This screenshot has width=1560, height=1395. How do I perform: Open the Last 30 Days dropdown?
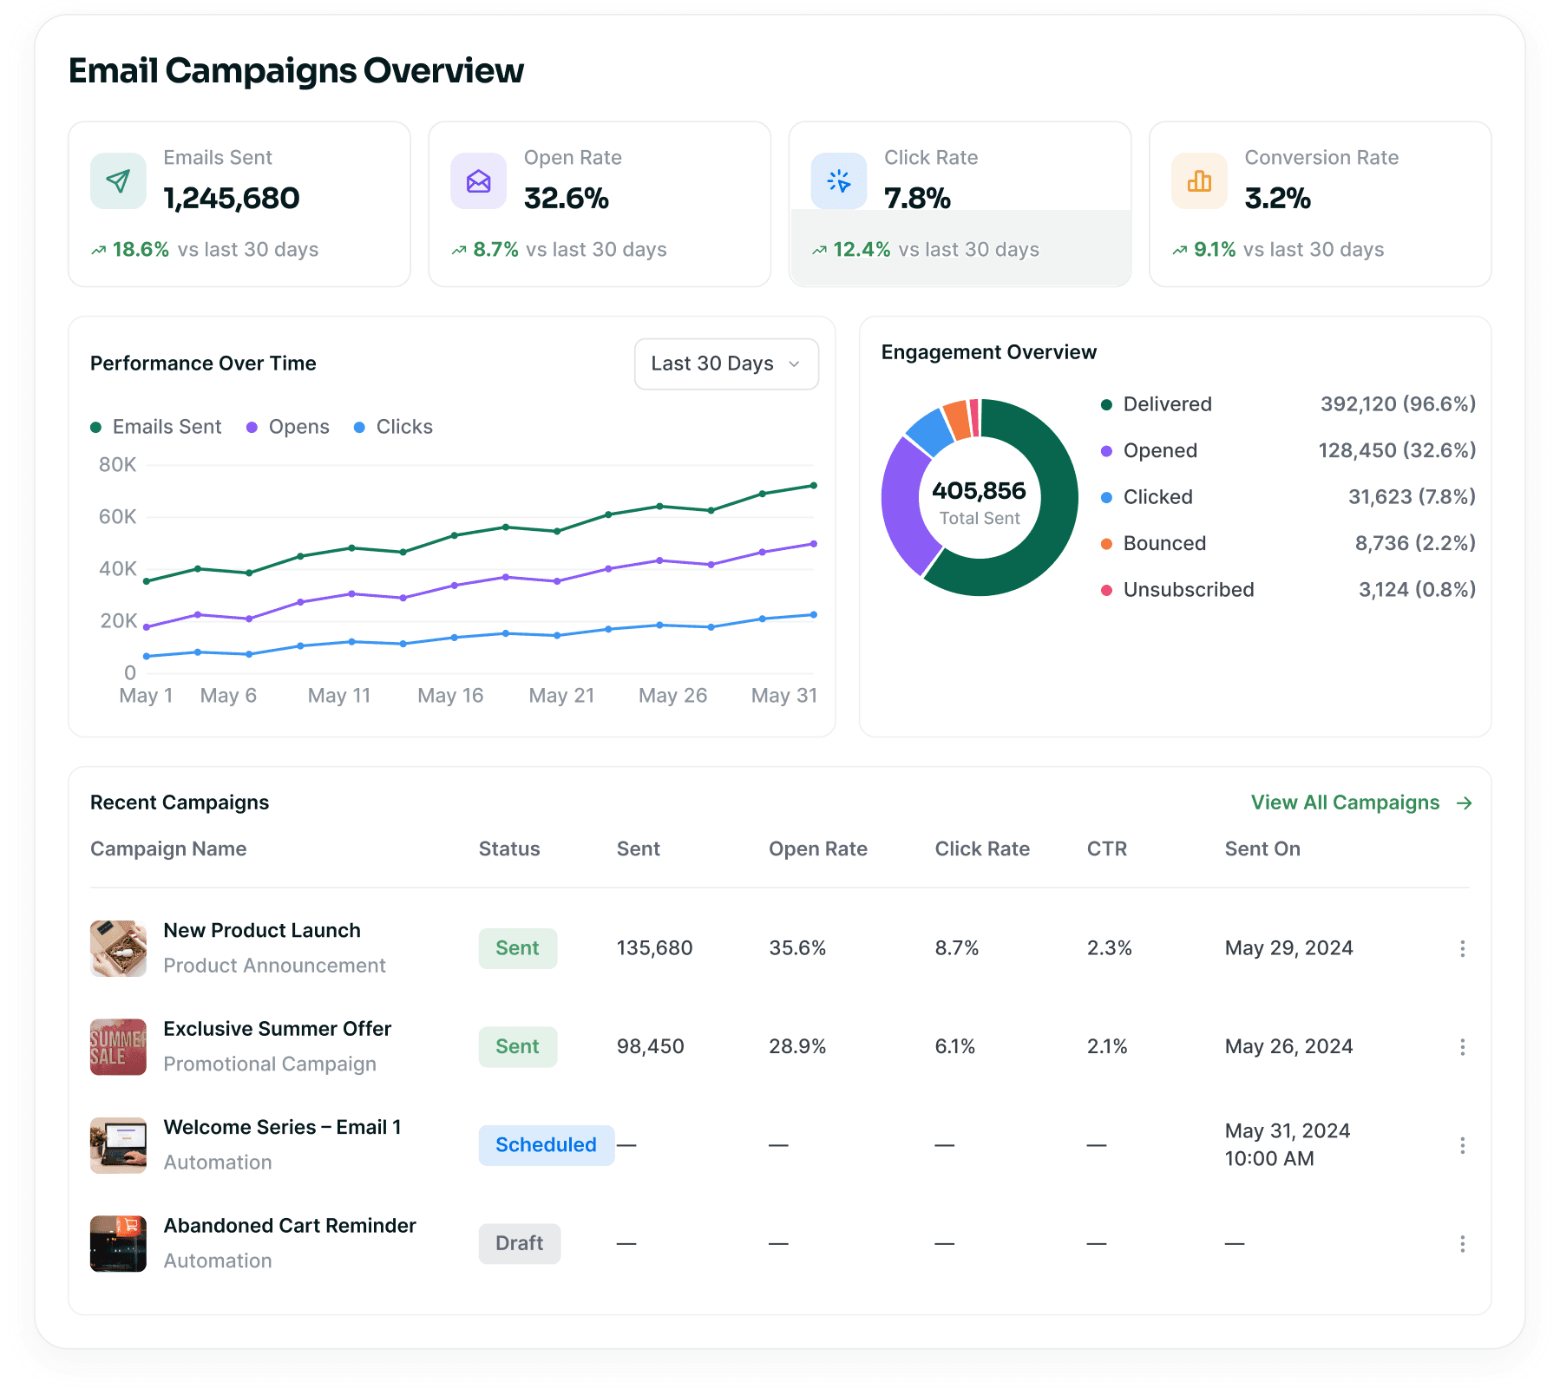[x=726, y=364]
